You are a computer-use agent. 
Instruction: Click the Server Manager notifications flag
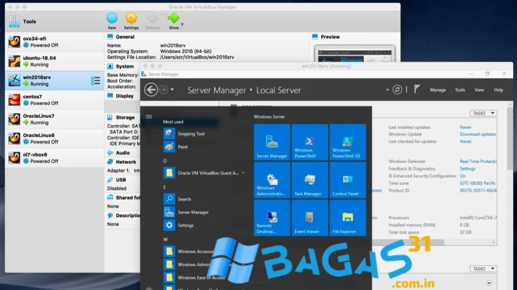(x=417, y=89)
